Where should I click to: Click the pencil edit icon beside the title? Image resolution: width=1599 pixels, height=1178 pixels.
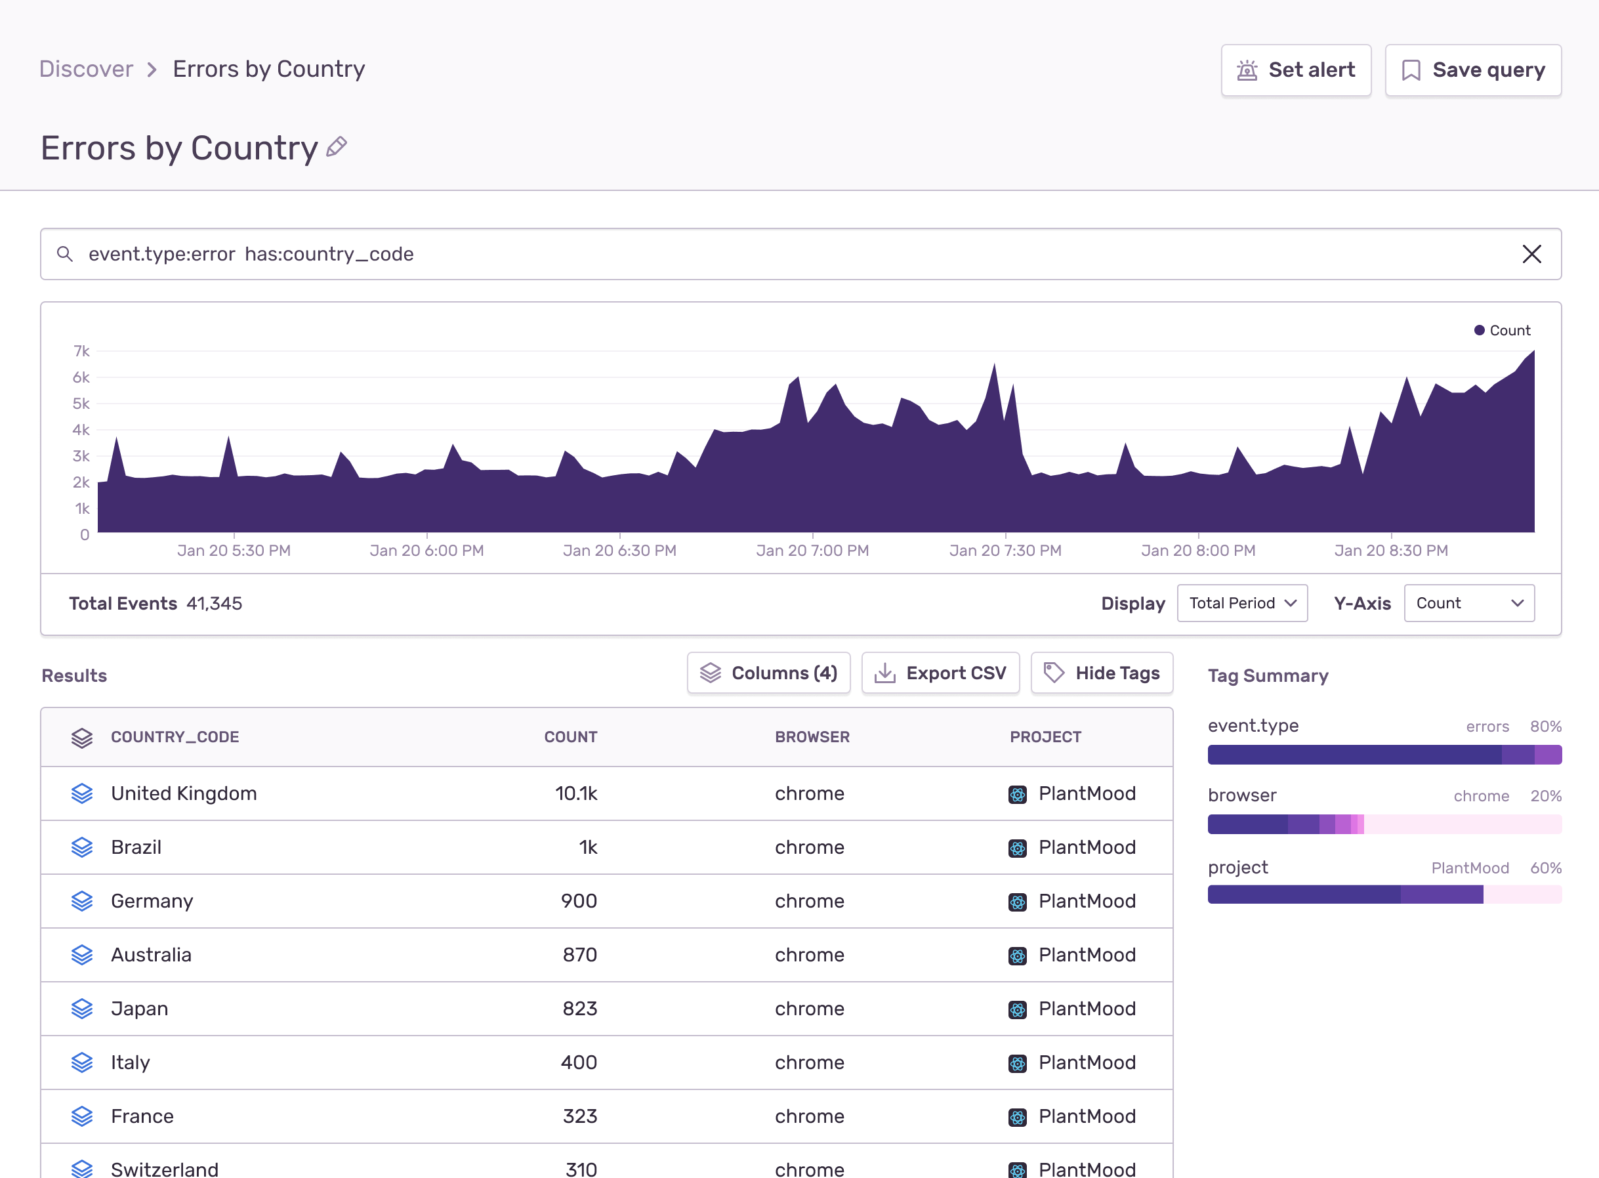pyautogui.click(x=337, y=147)
